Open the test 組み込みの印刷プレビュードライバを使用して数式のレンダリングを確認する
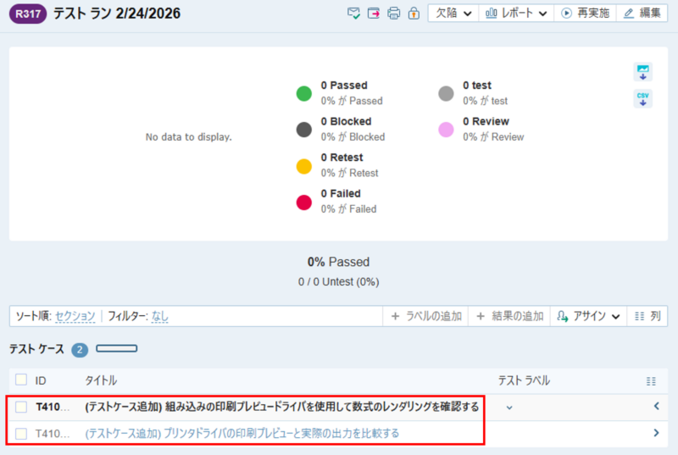This screenshot has height=455, width=678. pyautogui.click(x=282, y=407)
